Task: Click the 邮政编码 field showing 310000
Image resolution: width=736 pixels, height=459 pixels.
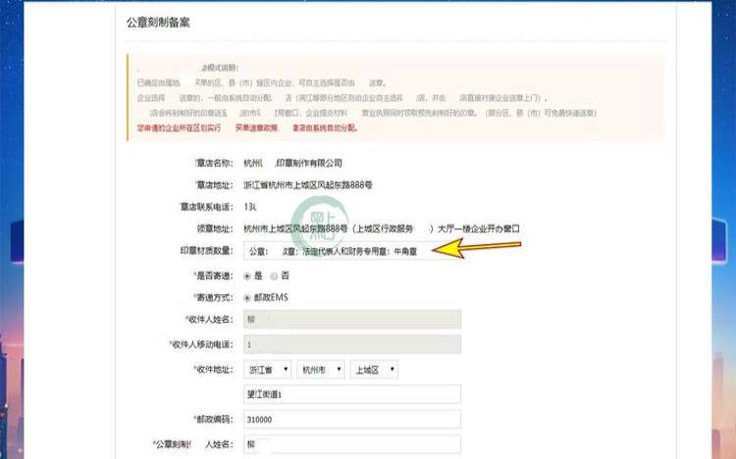Action: click(x=352, y=419)
